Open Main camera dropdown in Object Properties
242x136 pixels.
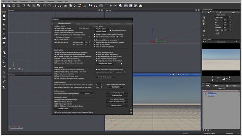[x=223, y=17]
